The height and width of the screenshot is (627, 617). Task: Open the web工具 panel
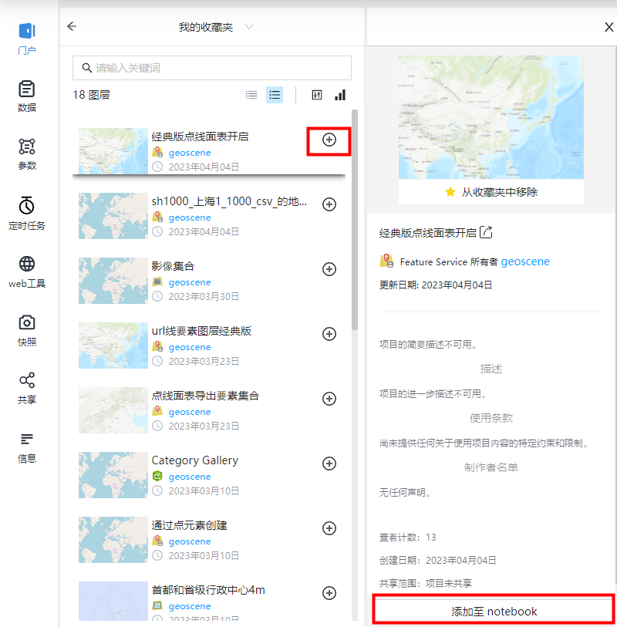(x=26, y=271)
